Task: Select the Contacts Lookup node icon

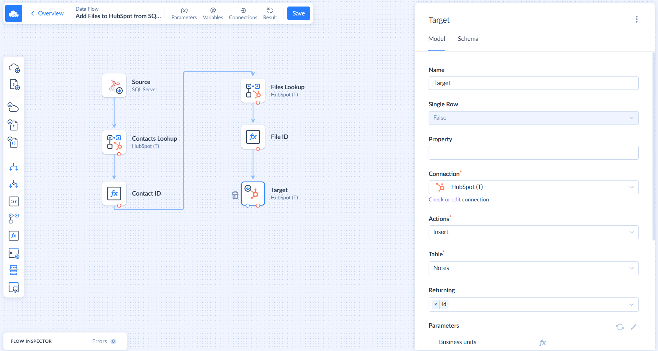Action: click(114, 142)
